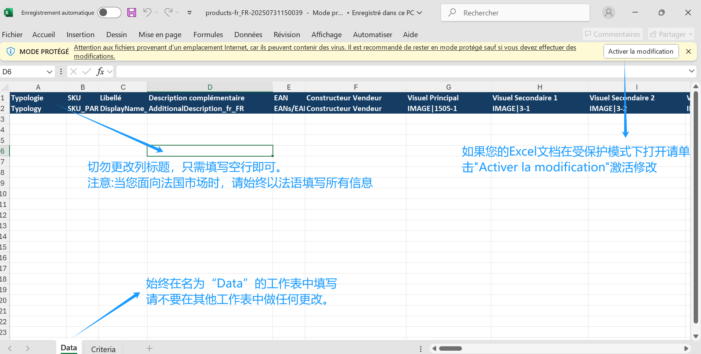Expand the Name Box dropdown arrow

[x=49, y=72]
